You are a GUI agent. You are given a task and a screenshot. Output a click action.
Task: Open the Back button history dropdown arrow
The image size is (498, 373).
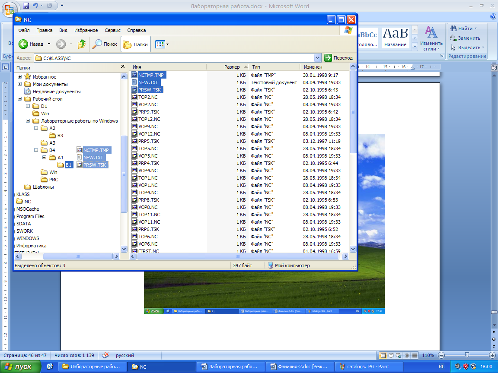click(x=49, y=44)
